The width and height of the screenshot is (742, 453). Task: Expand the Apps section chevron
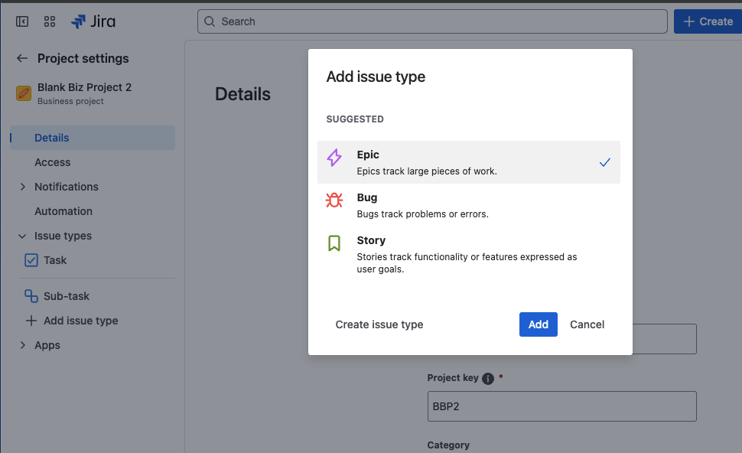(22, 345)
